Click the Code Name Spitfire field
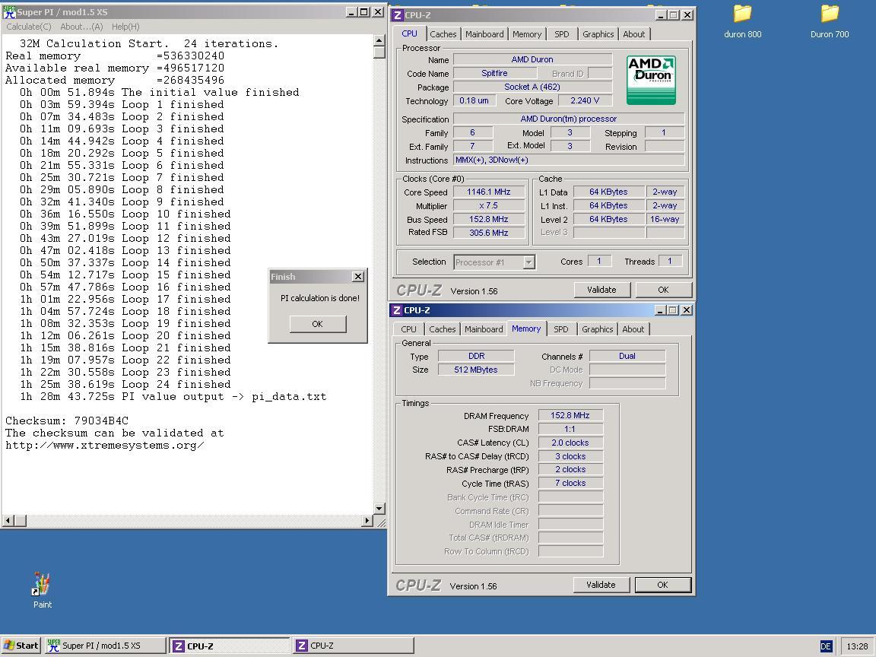Viewport: 876px width, 657px height. pos(494,73)
